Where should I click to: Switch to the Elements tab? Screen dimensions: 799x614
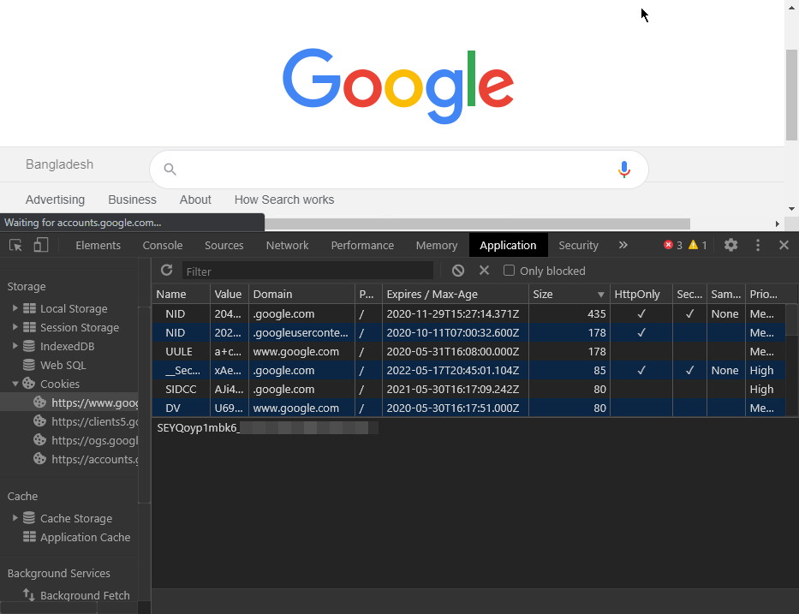(x=98, y=245)
